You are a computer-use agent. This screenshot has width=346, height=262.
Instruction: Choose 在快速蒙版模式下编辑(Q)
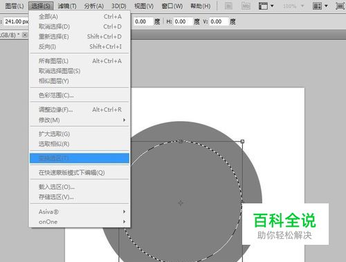coord(80,172)
